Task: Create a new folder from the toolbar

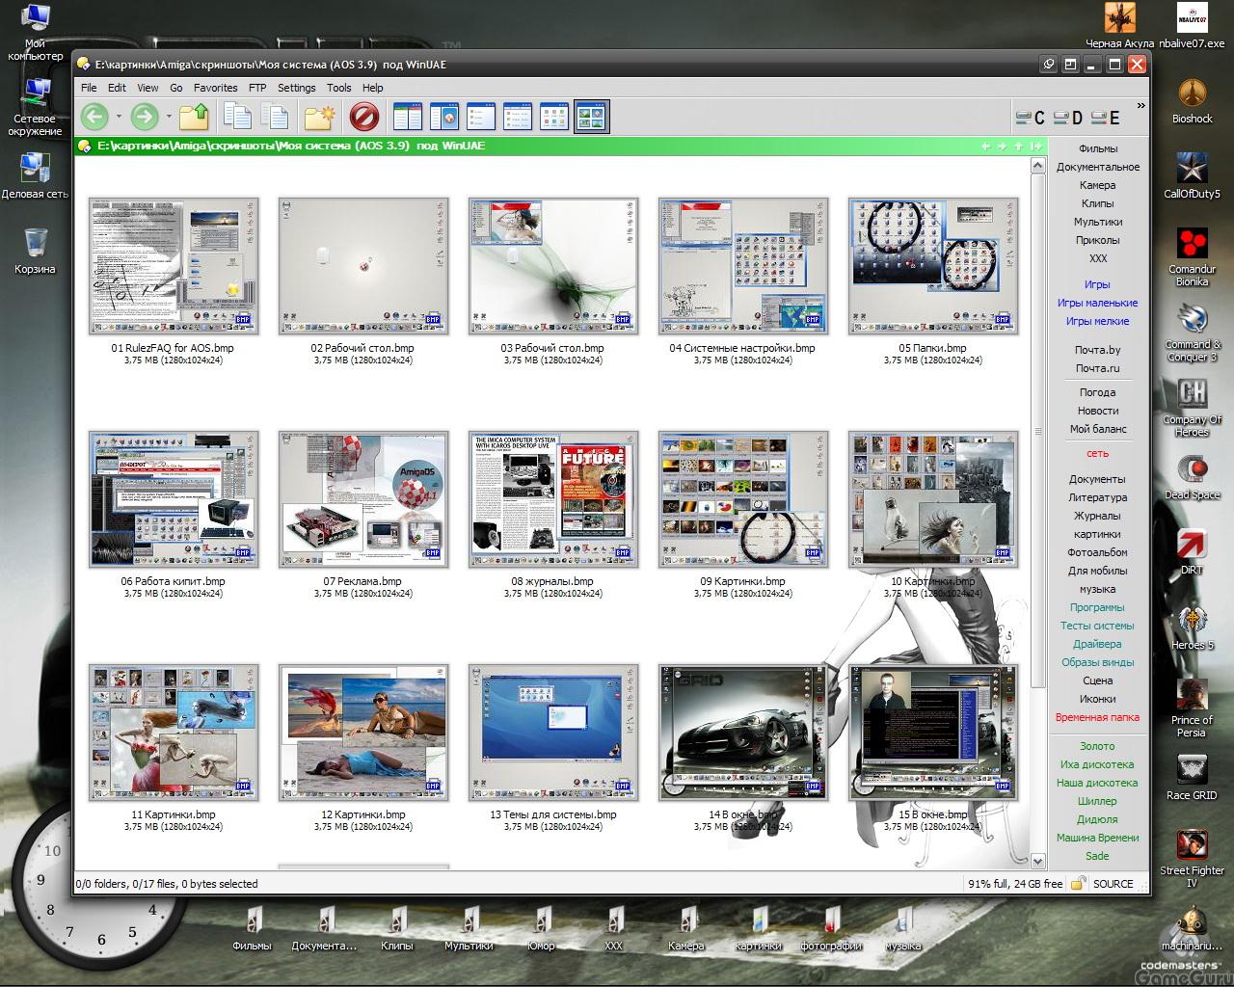Action: click(x=319, y=118)
